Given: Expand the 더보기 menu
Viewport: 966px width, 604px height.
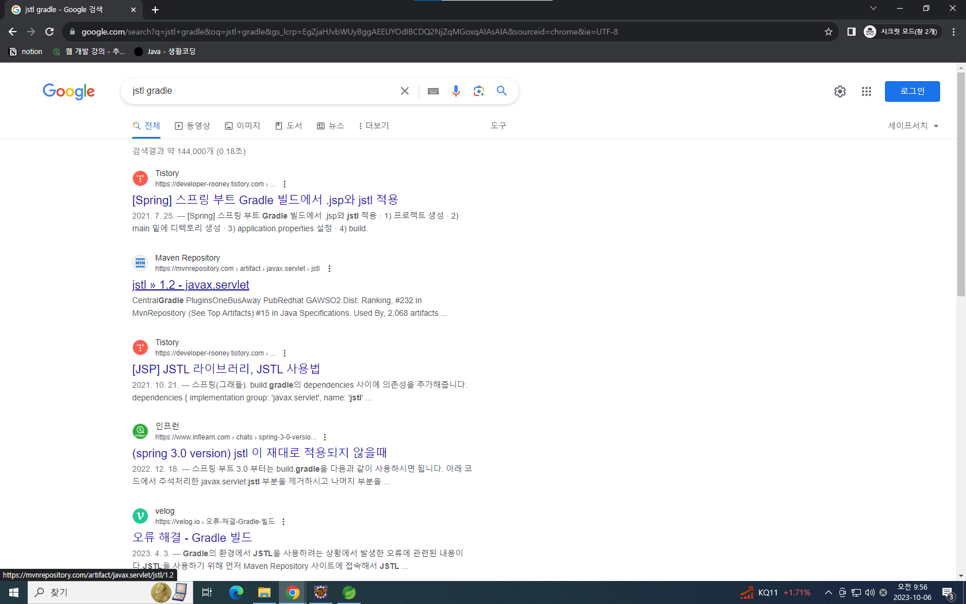Looking at the screenshot, I should point(374,126).
